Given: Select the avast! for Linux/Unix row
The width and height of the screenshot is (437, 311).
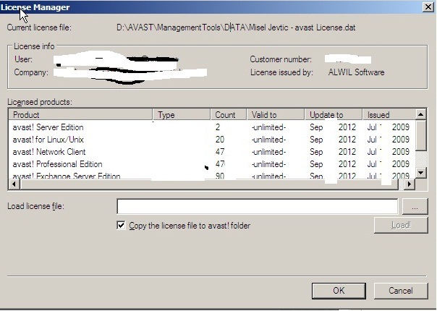Looking at the screenshot, I should click(x=212, y=140).
